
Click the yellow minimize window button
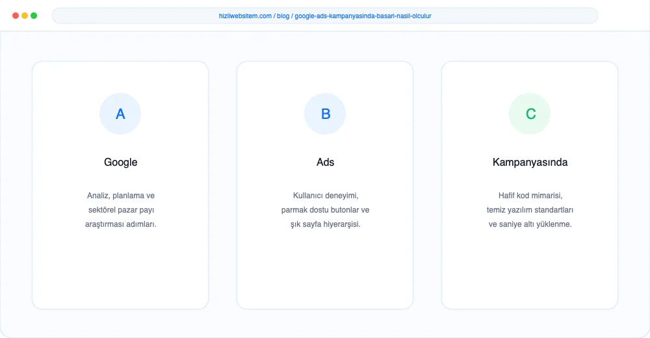pyautogui.click(x=25, y=16)
